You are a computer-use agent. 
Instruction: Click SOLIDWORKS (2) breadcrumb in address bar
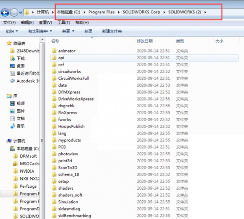click(185, 12)
